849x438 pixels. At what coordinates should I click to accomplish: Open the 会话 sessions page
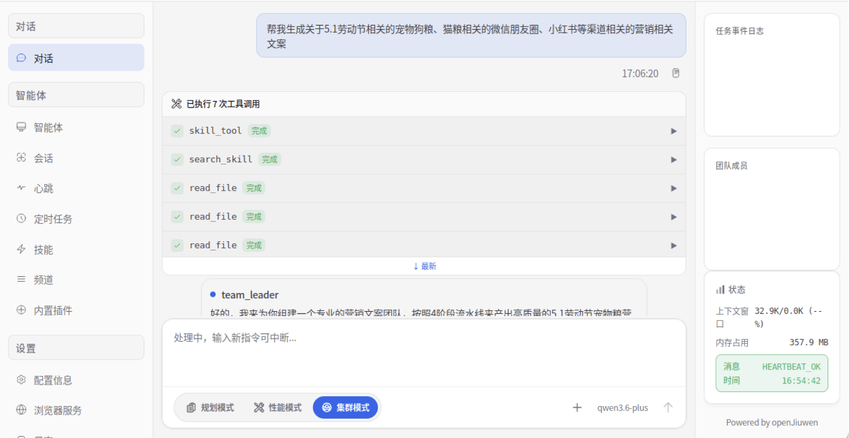(76, 158)
